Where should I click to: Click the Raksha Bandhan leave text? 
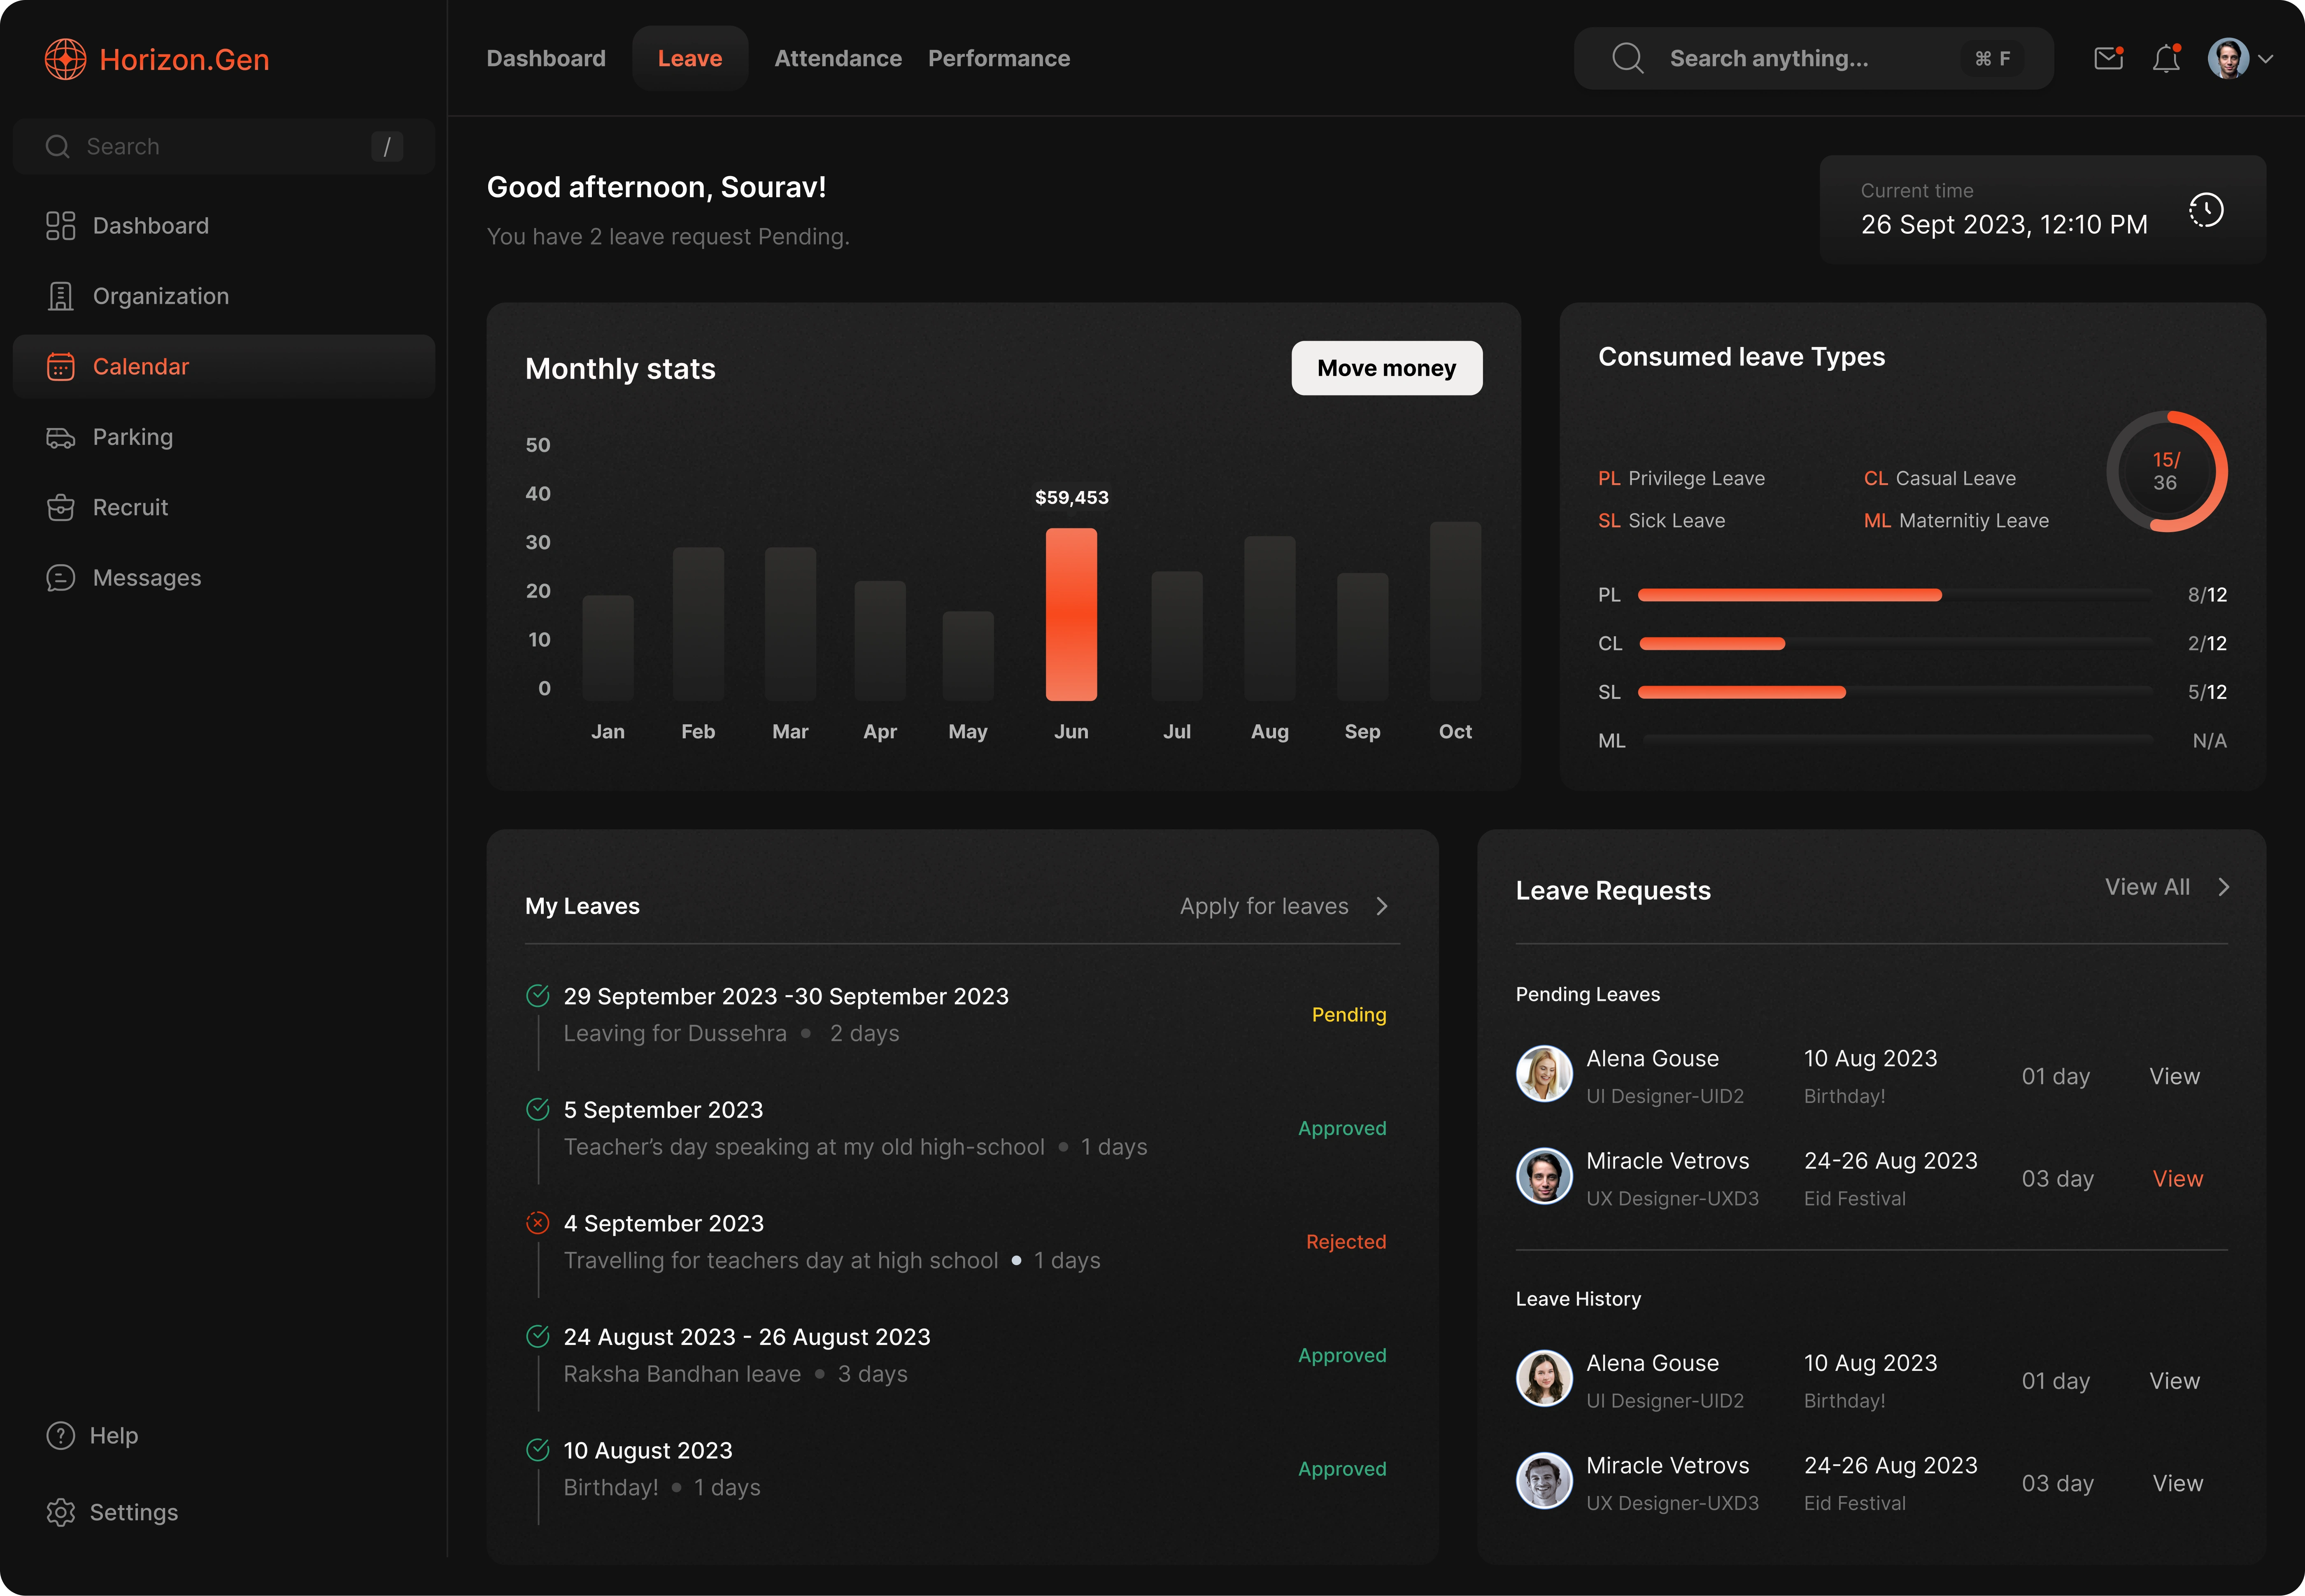pos(682,1374)
